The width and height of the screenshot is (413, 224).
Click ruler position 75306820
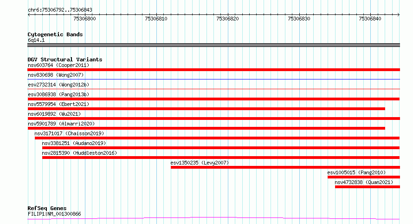click(227, 19)
